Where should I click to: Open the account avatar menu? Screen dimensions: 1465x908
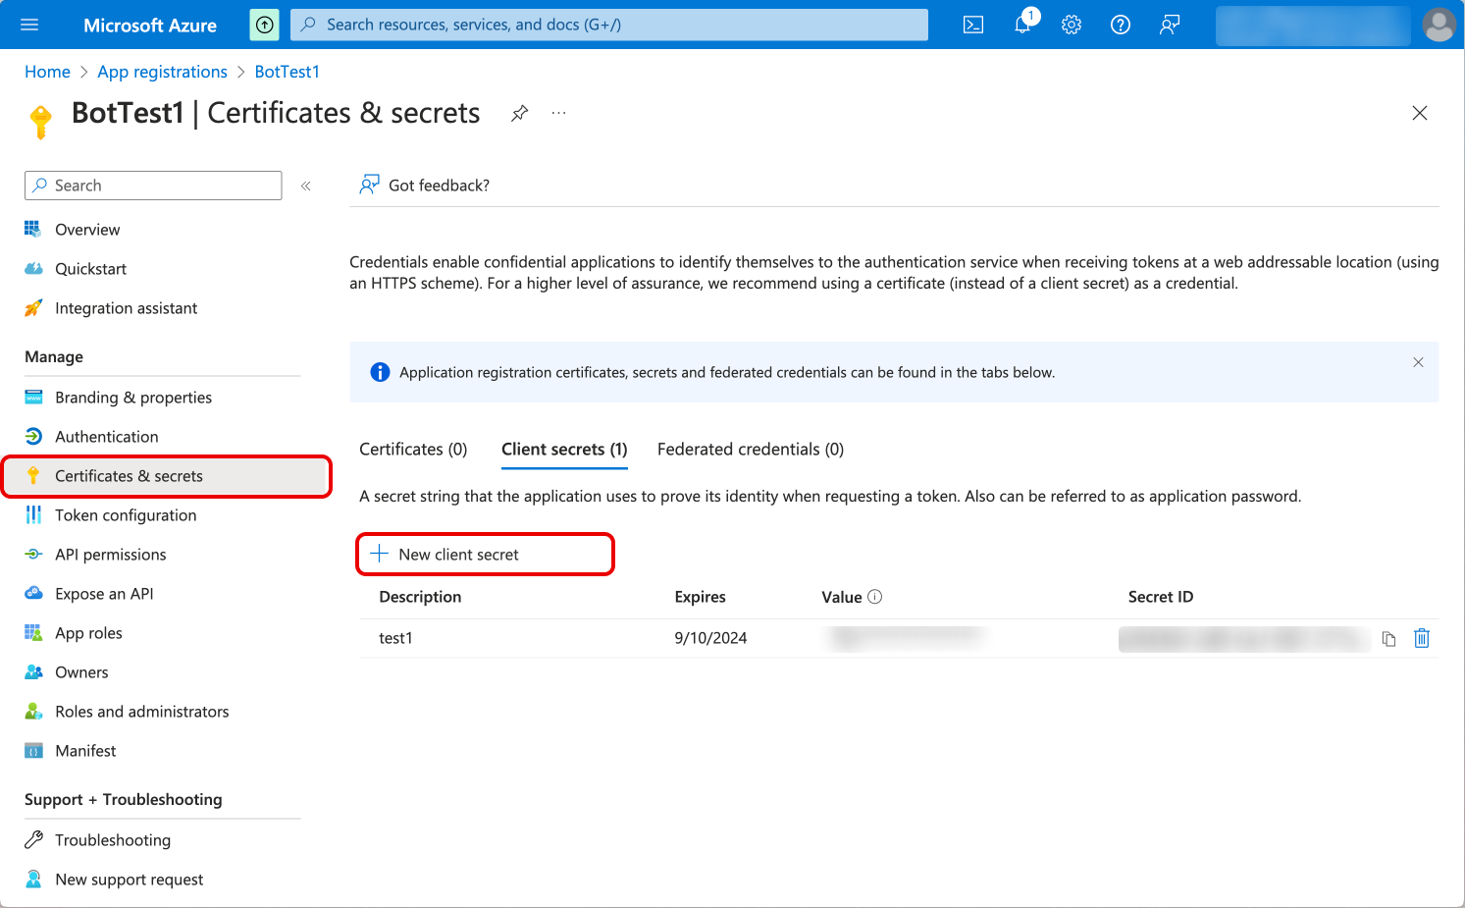tap(1439, 25)
